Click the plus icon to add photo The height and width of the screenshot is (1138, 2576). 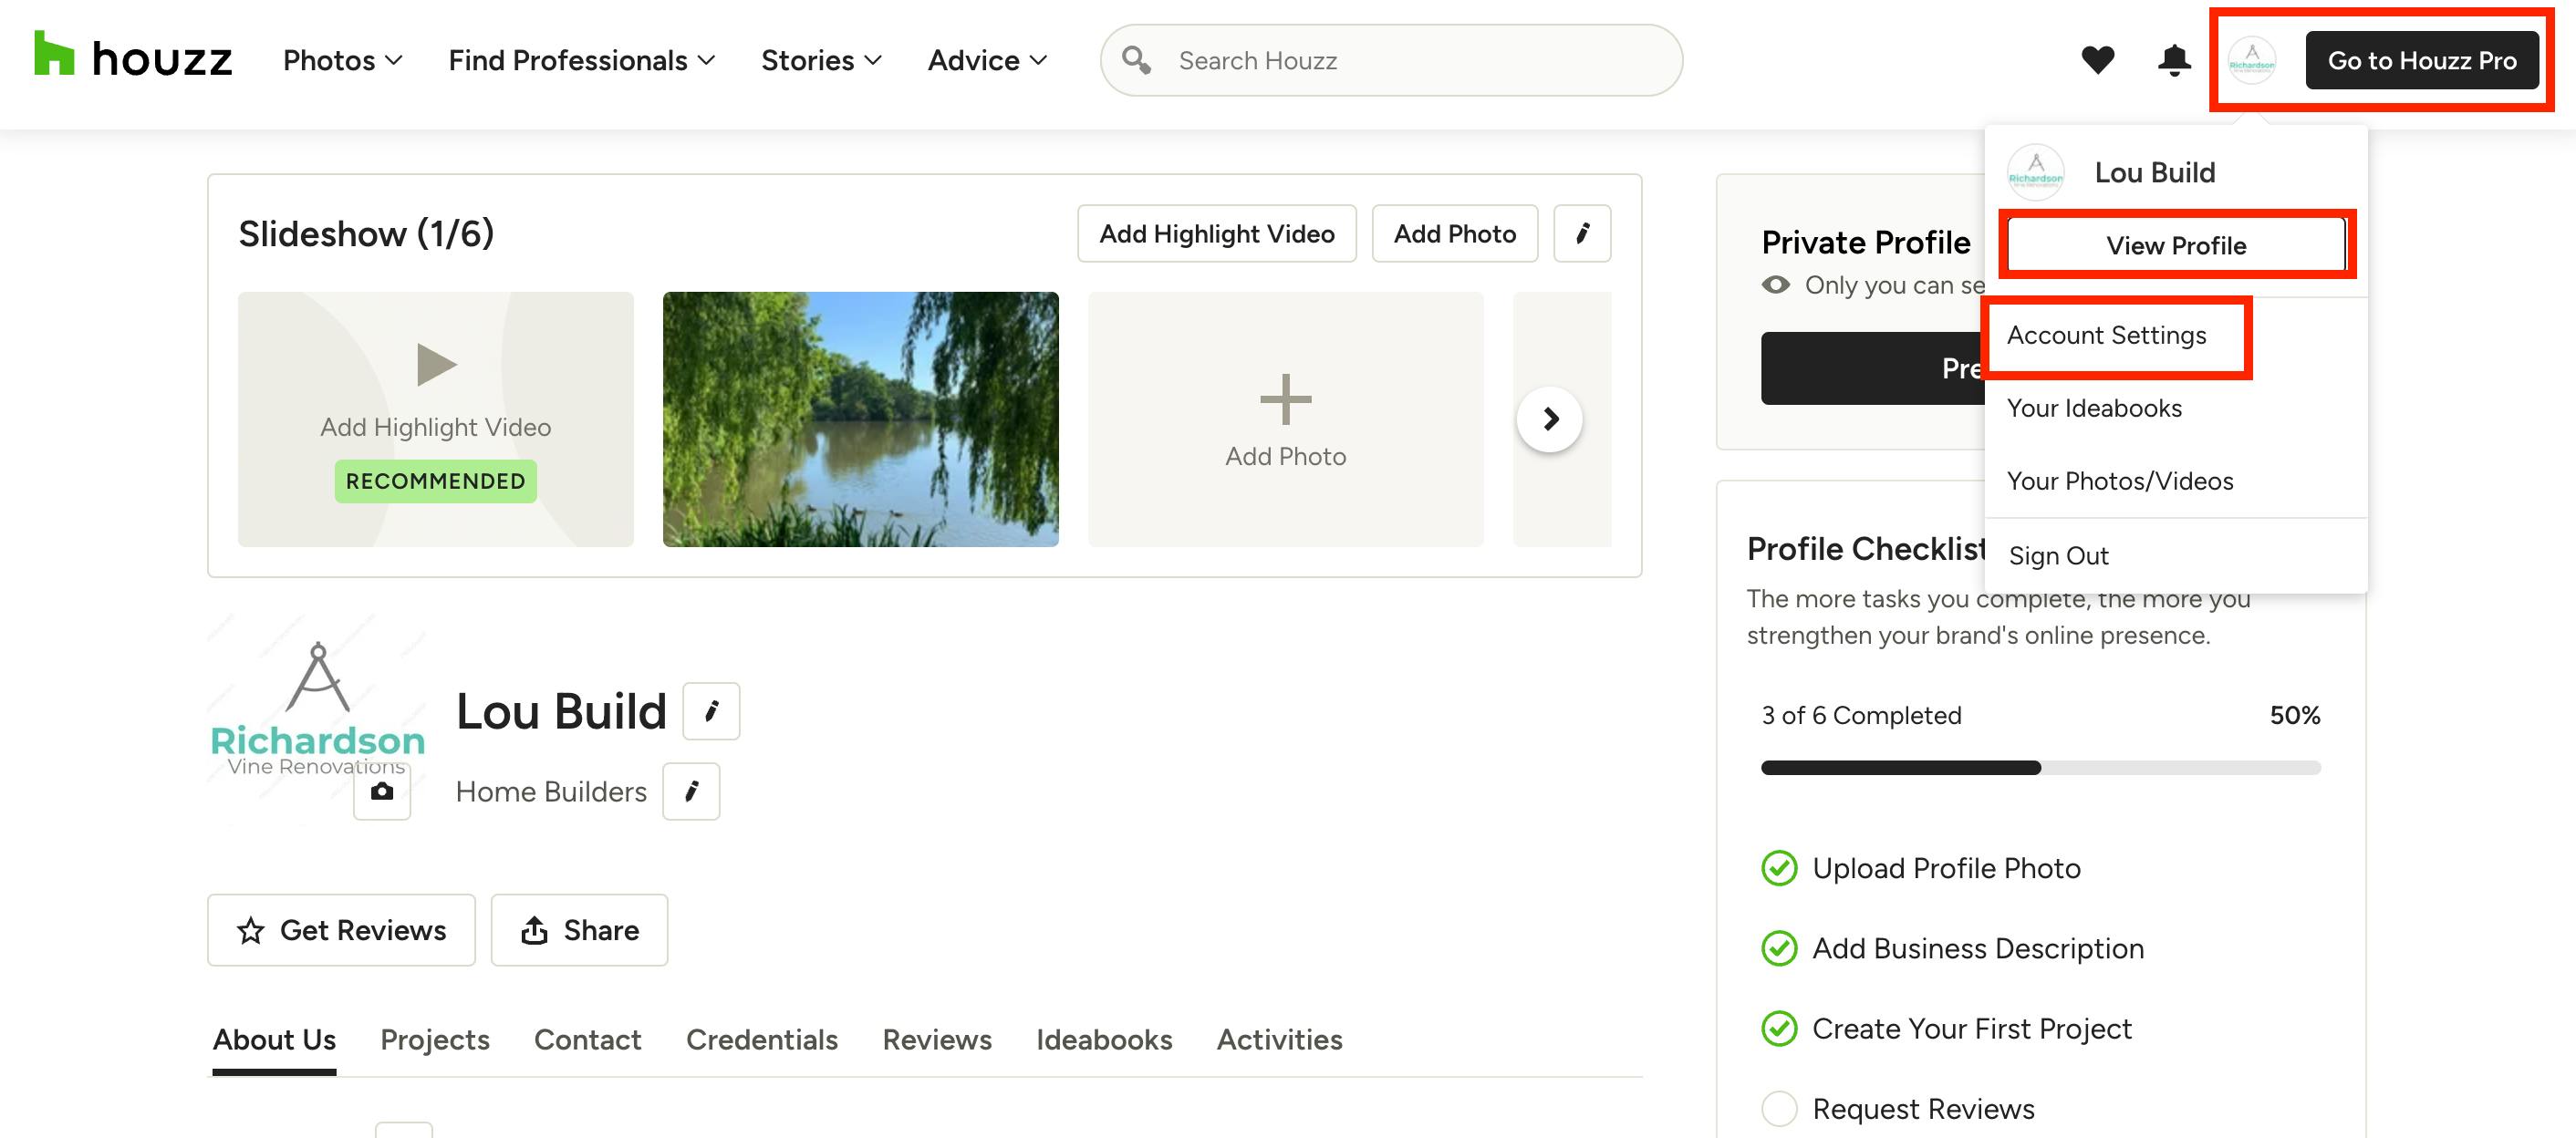[1285, 400]
